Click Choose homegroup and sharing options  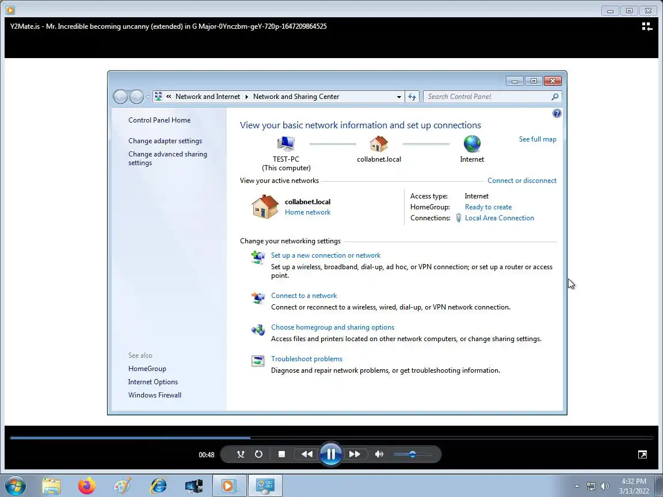[332, 327]
